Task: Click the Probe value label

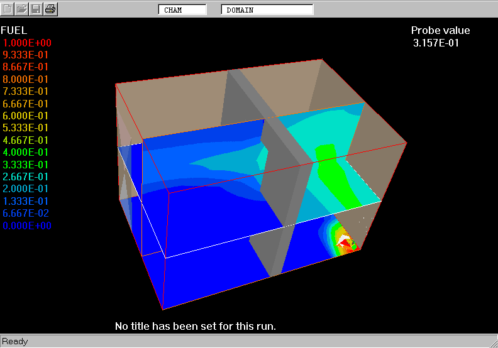Action: 440,30
